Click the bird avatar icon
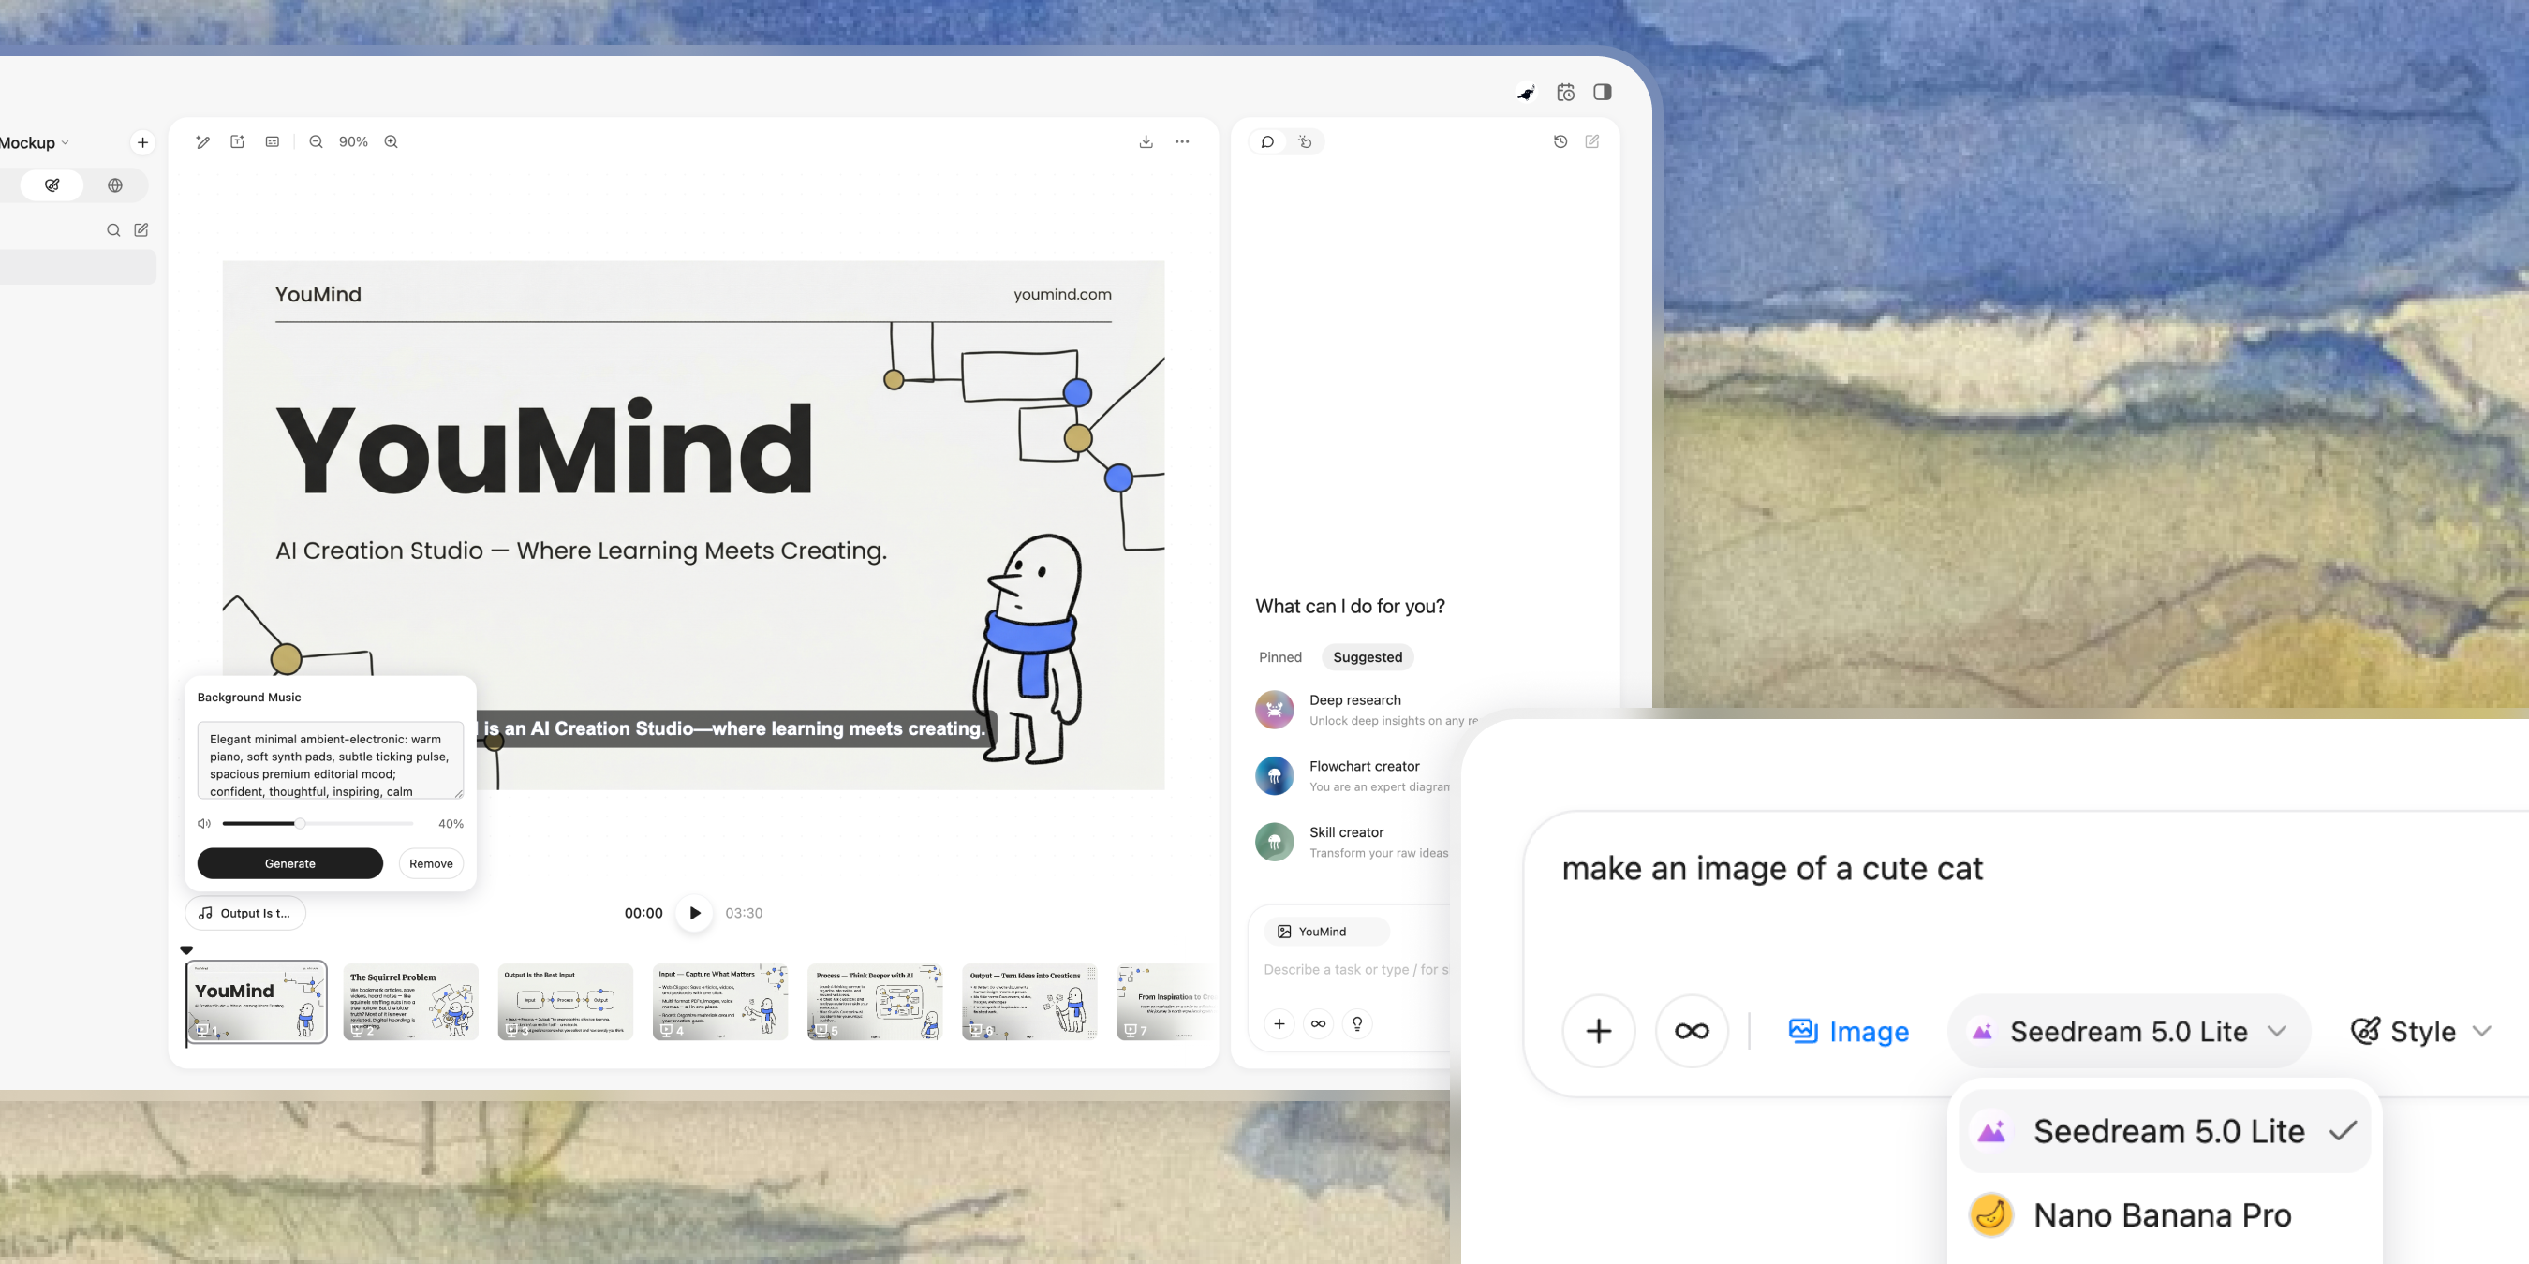The image size is (2529, 1264). point(1526,93)
